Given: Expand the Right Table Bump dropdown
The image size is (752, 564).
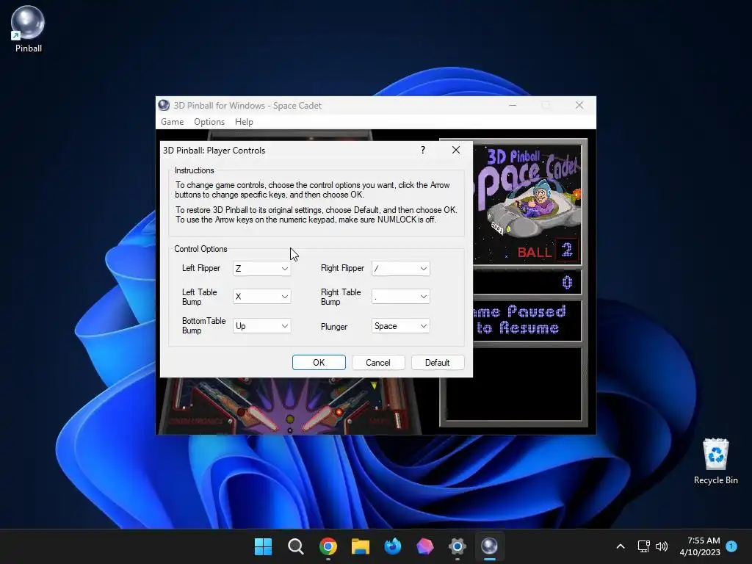Looking at the screenshot, I should 424,297.
